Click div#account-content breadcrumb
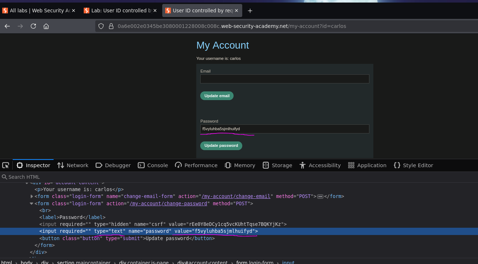Screen dimensions: 478x264 pos(202,262)
